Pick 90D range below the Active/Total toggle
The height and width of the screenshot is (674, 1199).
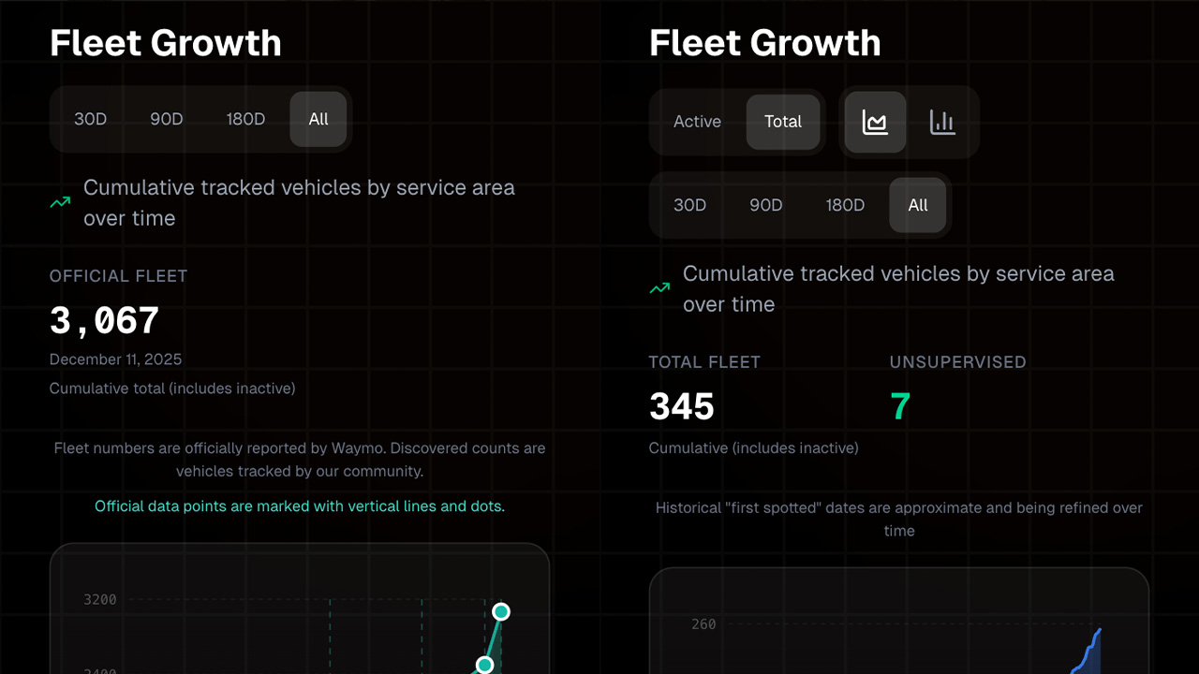766,205
